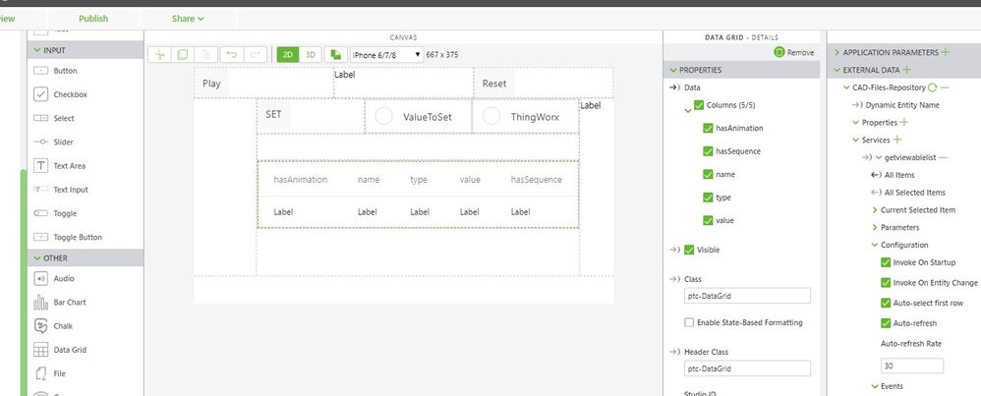Add a property with the plus icon
The width and height of the screenshot is (981, 396).
(904, 123)
